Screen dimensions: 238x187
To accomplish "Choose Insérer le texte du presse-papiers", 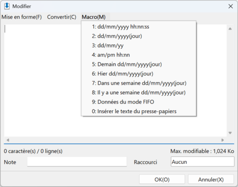I will 139,111.
